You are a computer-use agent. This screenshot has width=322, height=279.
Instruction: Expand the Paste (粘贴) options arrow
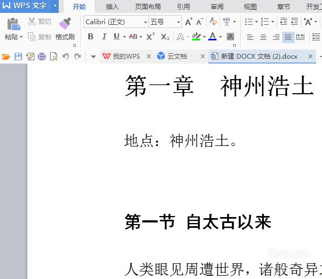click(x=21, y=37)
